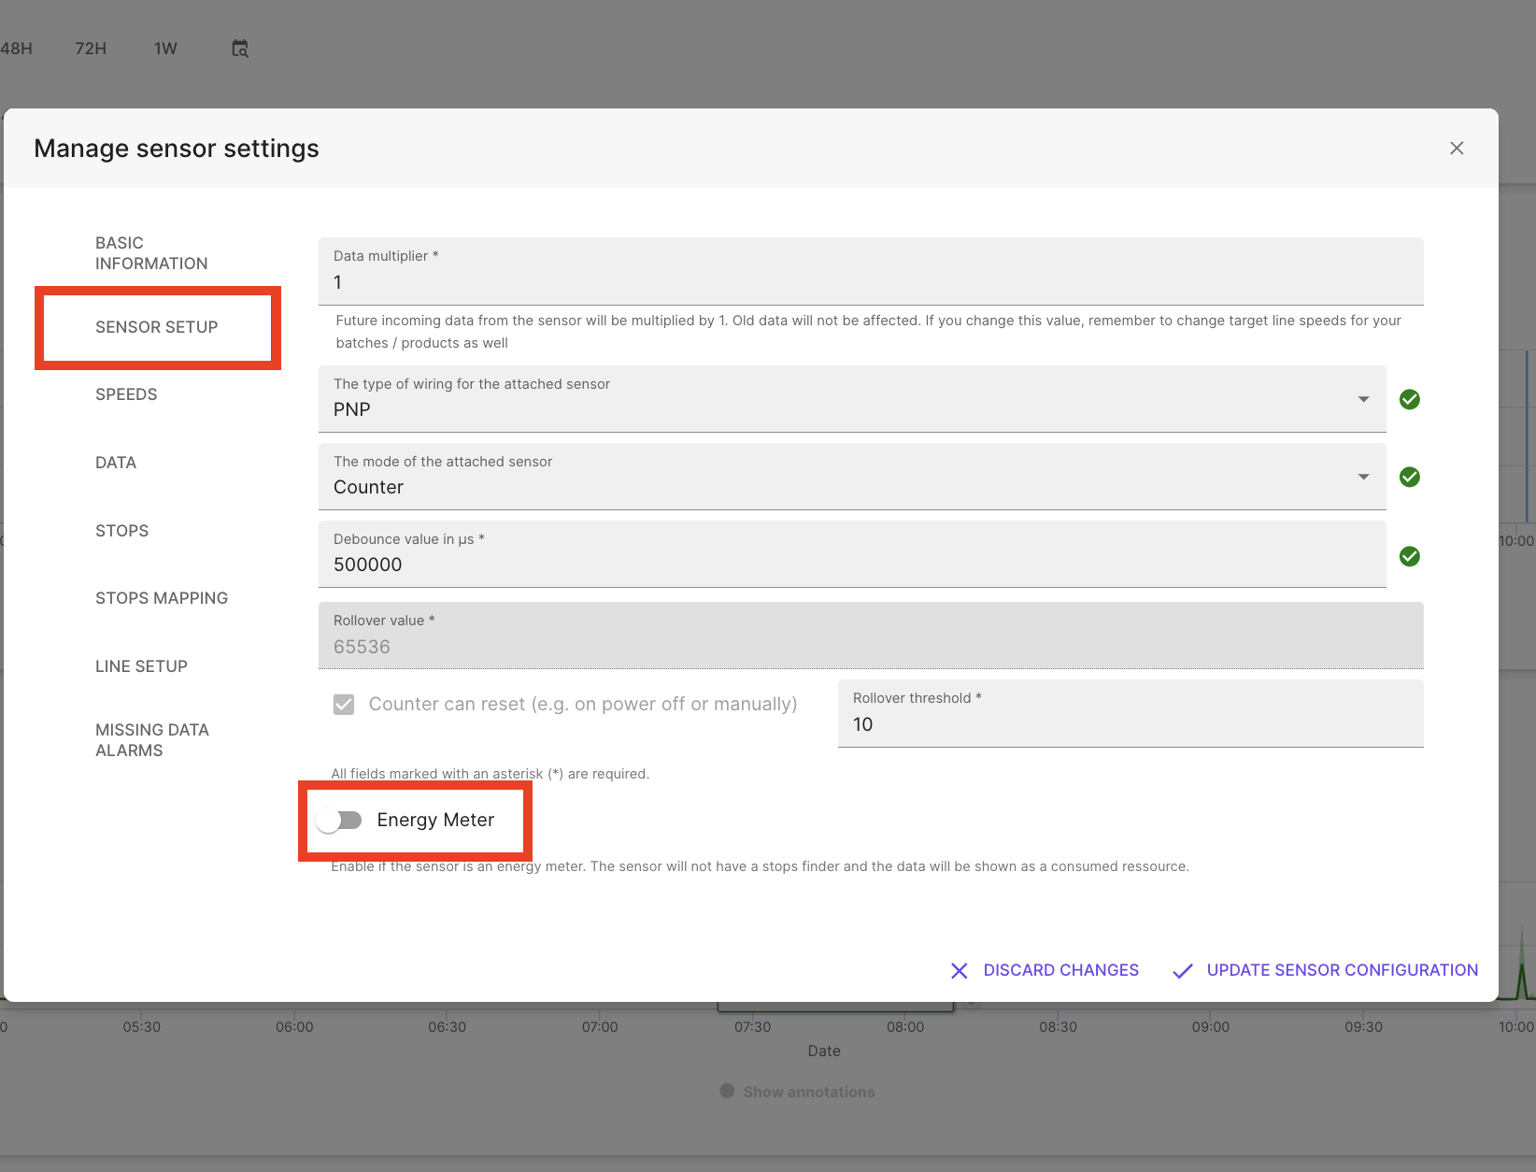The height and width of the screenshot is (1172, 1536).
Task: Toggle the Show annotations switch behind dialog
Action: [728, 1091]
